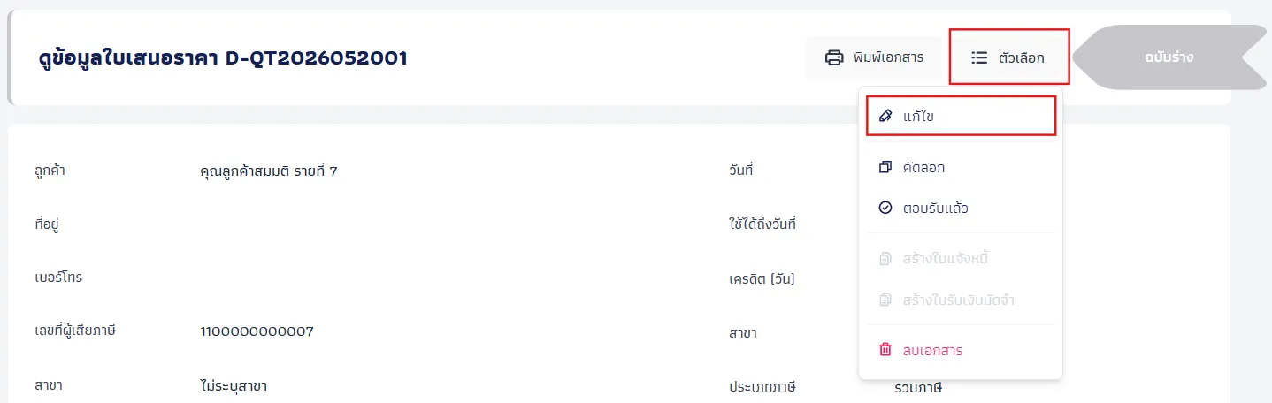Click the document icon beside สร้างใบรับเงินมัดจำ

[x=885, y=300]
